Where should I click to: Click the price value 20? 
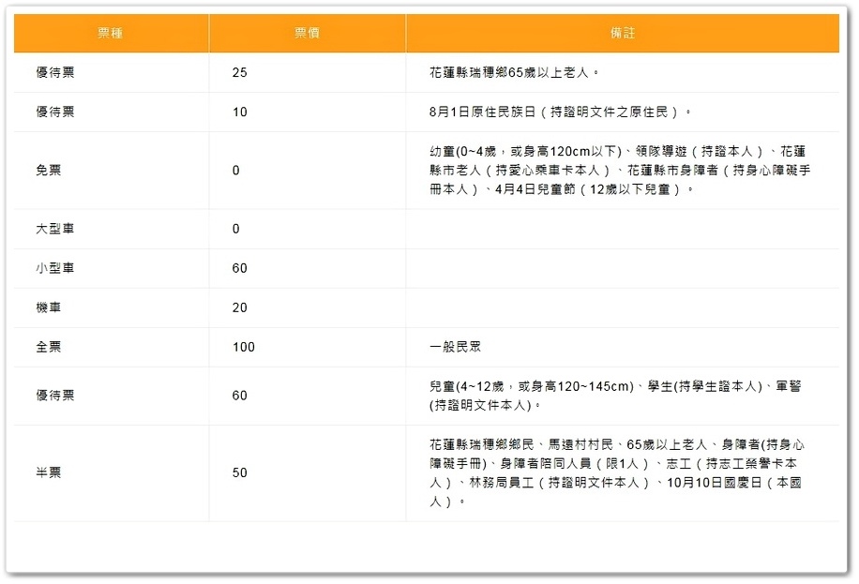(x=239, y=307)
